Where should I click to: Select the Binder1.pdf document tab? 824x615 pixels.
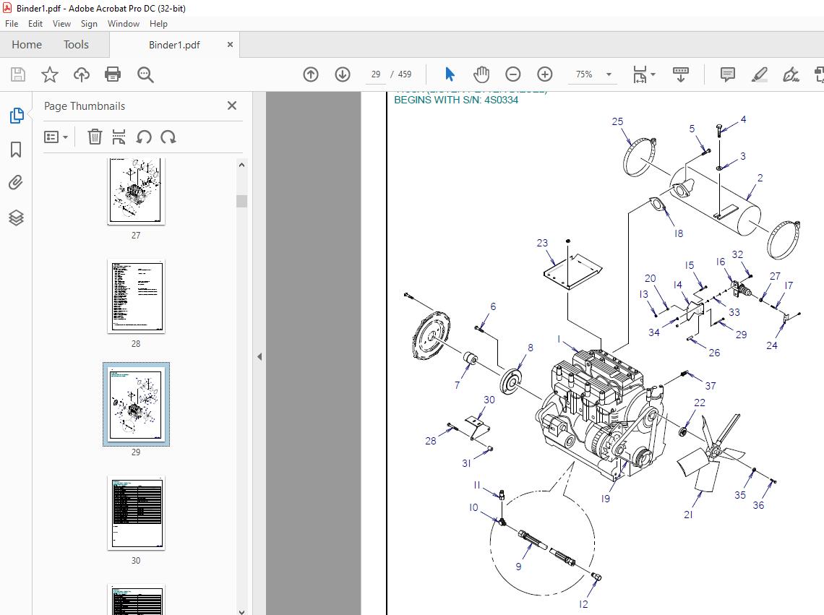[174, 45]
